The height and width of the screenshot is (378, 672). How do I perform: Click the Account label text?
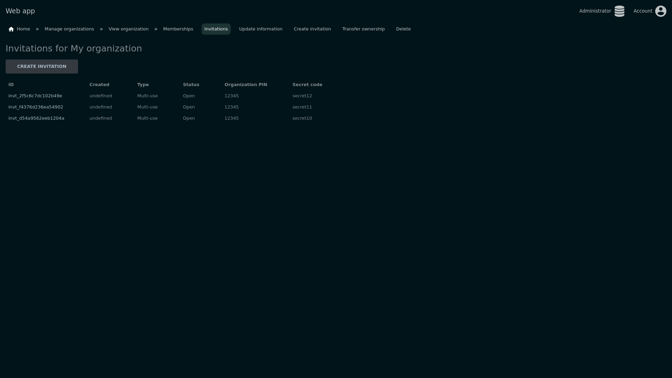(643, 11)
